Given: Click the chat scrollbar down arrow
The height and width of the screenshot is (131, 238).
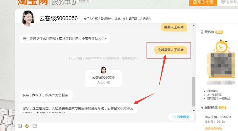Looking at the screenshot, I should coord(194,111).
